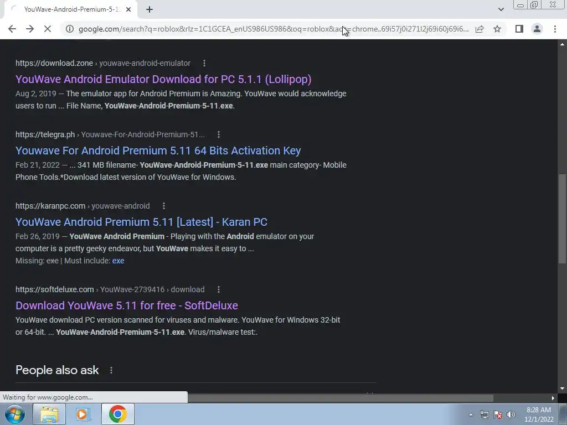Click the horizontal scrollbar right arrow
The width and height of the screenshot is (567, 425).
553,398
